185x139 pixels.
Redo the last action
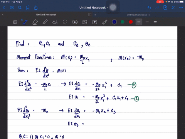click(157, 8)
